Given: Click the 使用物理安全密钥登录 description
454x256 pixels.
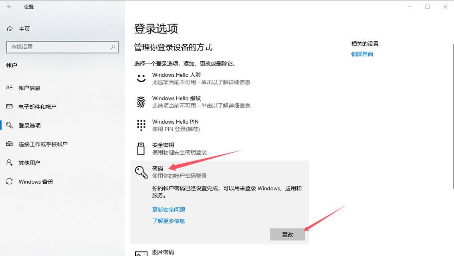Looking at the screenshot, I should [x=180, y=152].
